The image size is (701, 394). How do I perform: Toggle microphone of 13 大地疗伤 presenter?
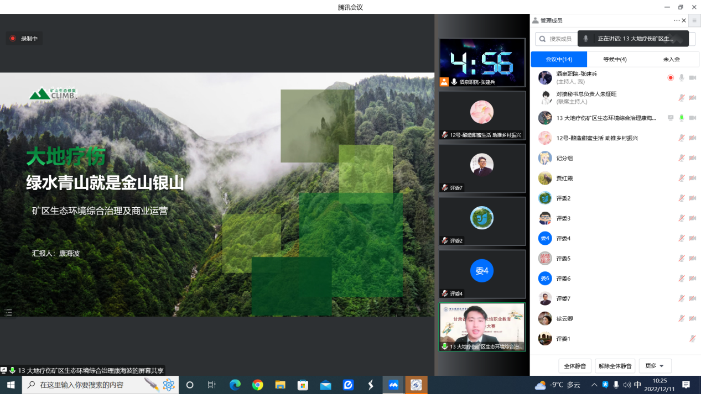(x=682, y=118)
